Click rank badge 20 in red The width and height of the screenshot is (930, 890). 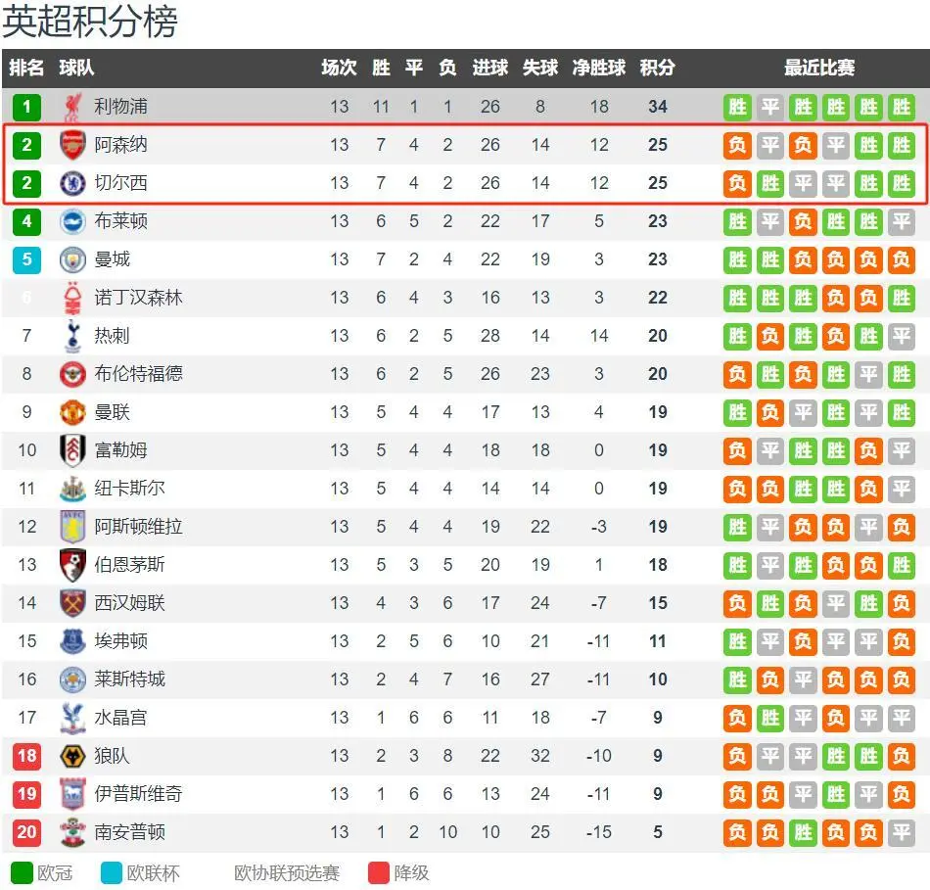26,832
